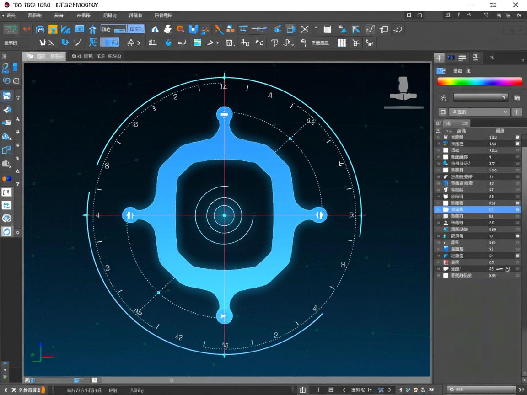Open the gray gradient dropdown bar under color spectrum
Viewport: 527px width, 395px height.
point(480,97)
